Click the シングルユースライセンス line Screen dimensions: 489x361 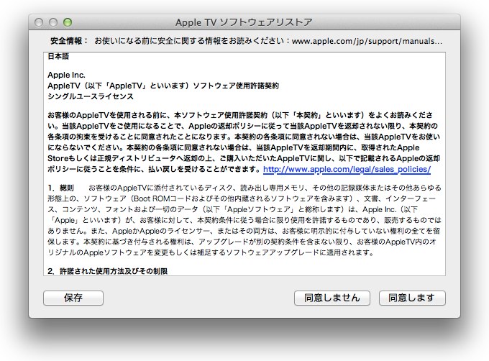click(91, 96)
